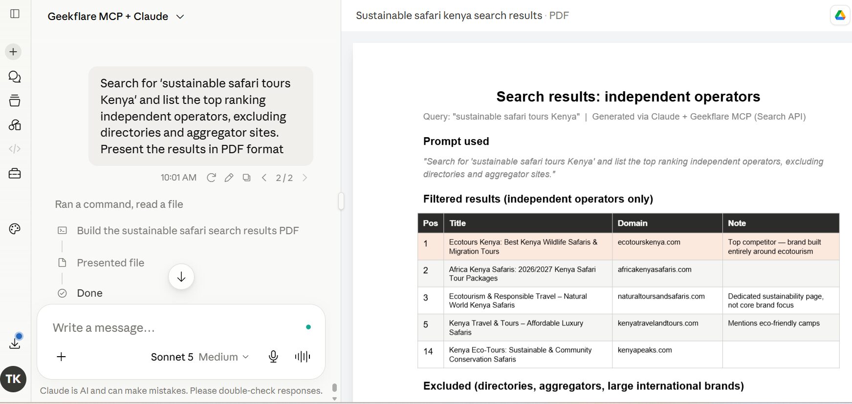
Task: Retry the message with refresh icon
Action: 211,178
